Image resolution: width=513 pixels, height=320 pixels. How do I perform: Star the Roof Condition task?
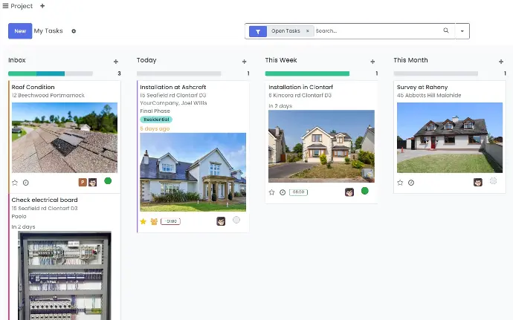click(15, 183)
